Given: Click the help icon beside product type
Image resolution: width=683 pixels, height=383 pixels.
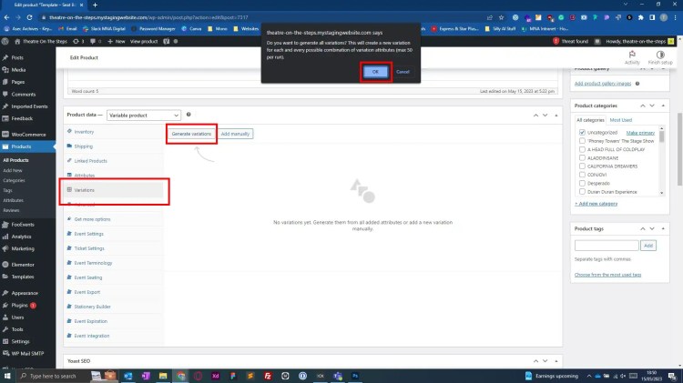Looking at the screenshot, I should coord(189,115).
